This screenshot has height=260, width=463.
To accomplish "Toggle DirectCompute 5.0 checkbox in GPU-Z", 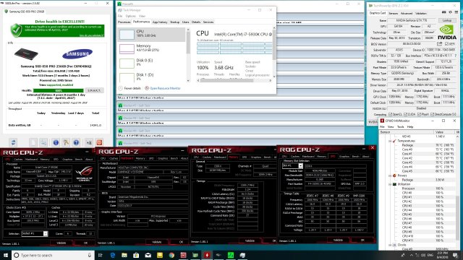I will (x=433, y=114).
